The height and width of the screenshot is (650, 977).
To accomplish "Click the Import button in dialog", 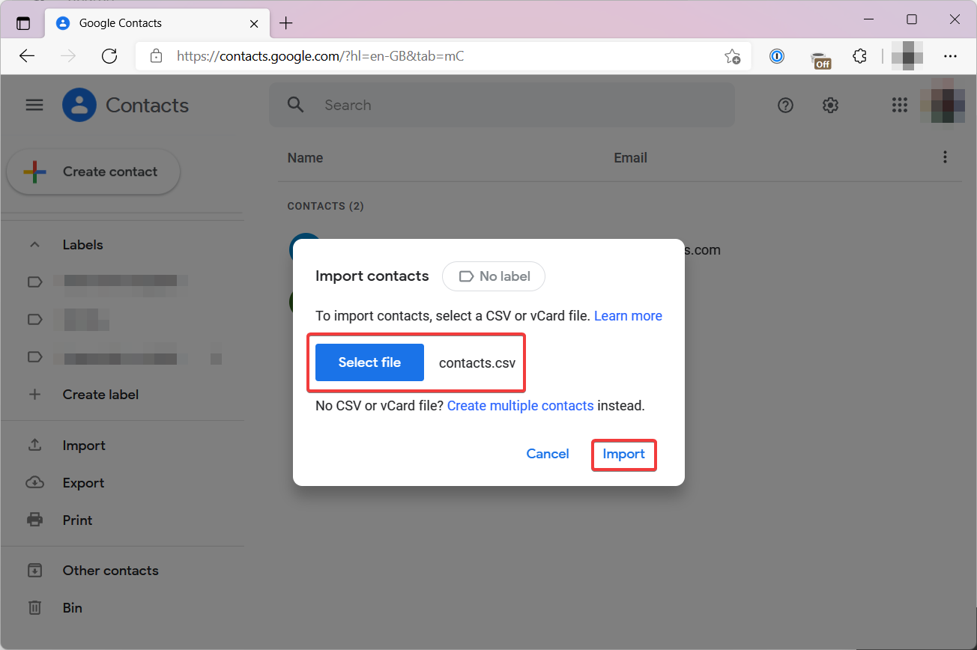I will 624,454.
